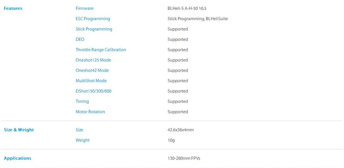Click the Features section heading
The image size is (344, 168).
tap(13, 9)
